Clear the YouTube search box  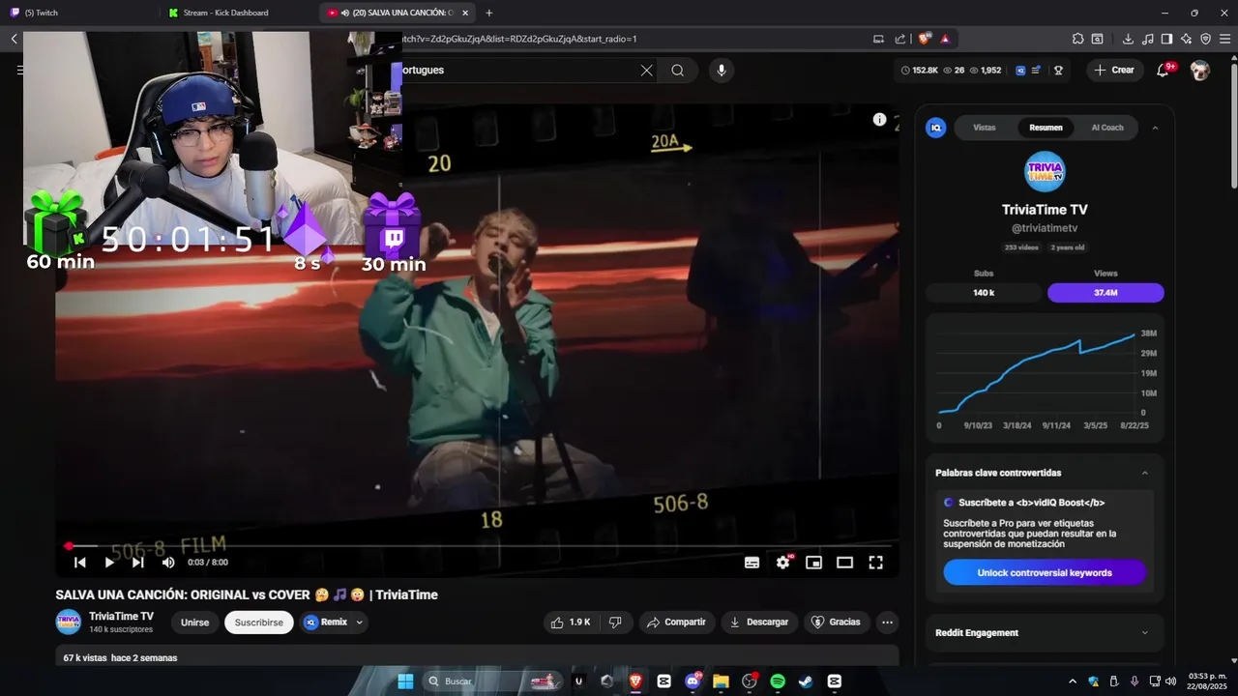pyautogui.click(x=647, y=70)
